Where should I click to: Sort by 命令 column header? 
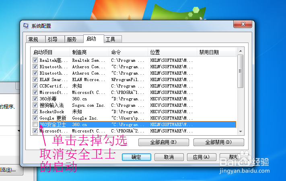[x=128, y=53]
